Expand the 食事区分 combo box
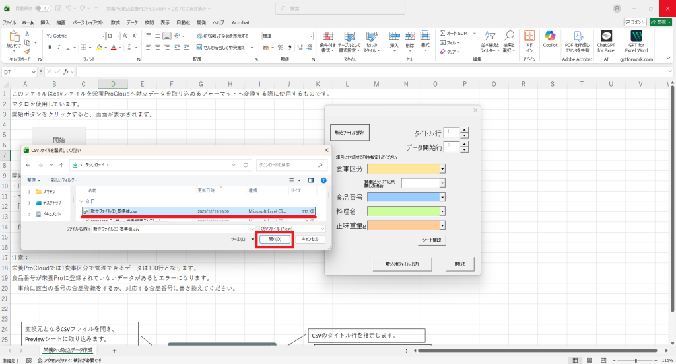The image size is (676, 364). pos(442,169)
